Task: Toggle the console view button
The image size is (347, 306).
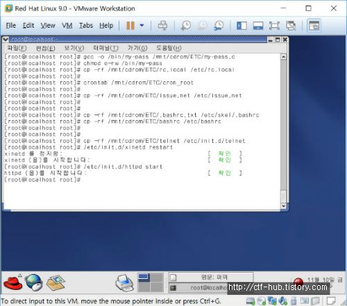Action: (314, 26)
